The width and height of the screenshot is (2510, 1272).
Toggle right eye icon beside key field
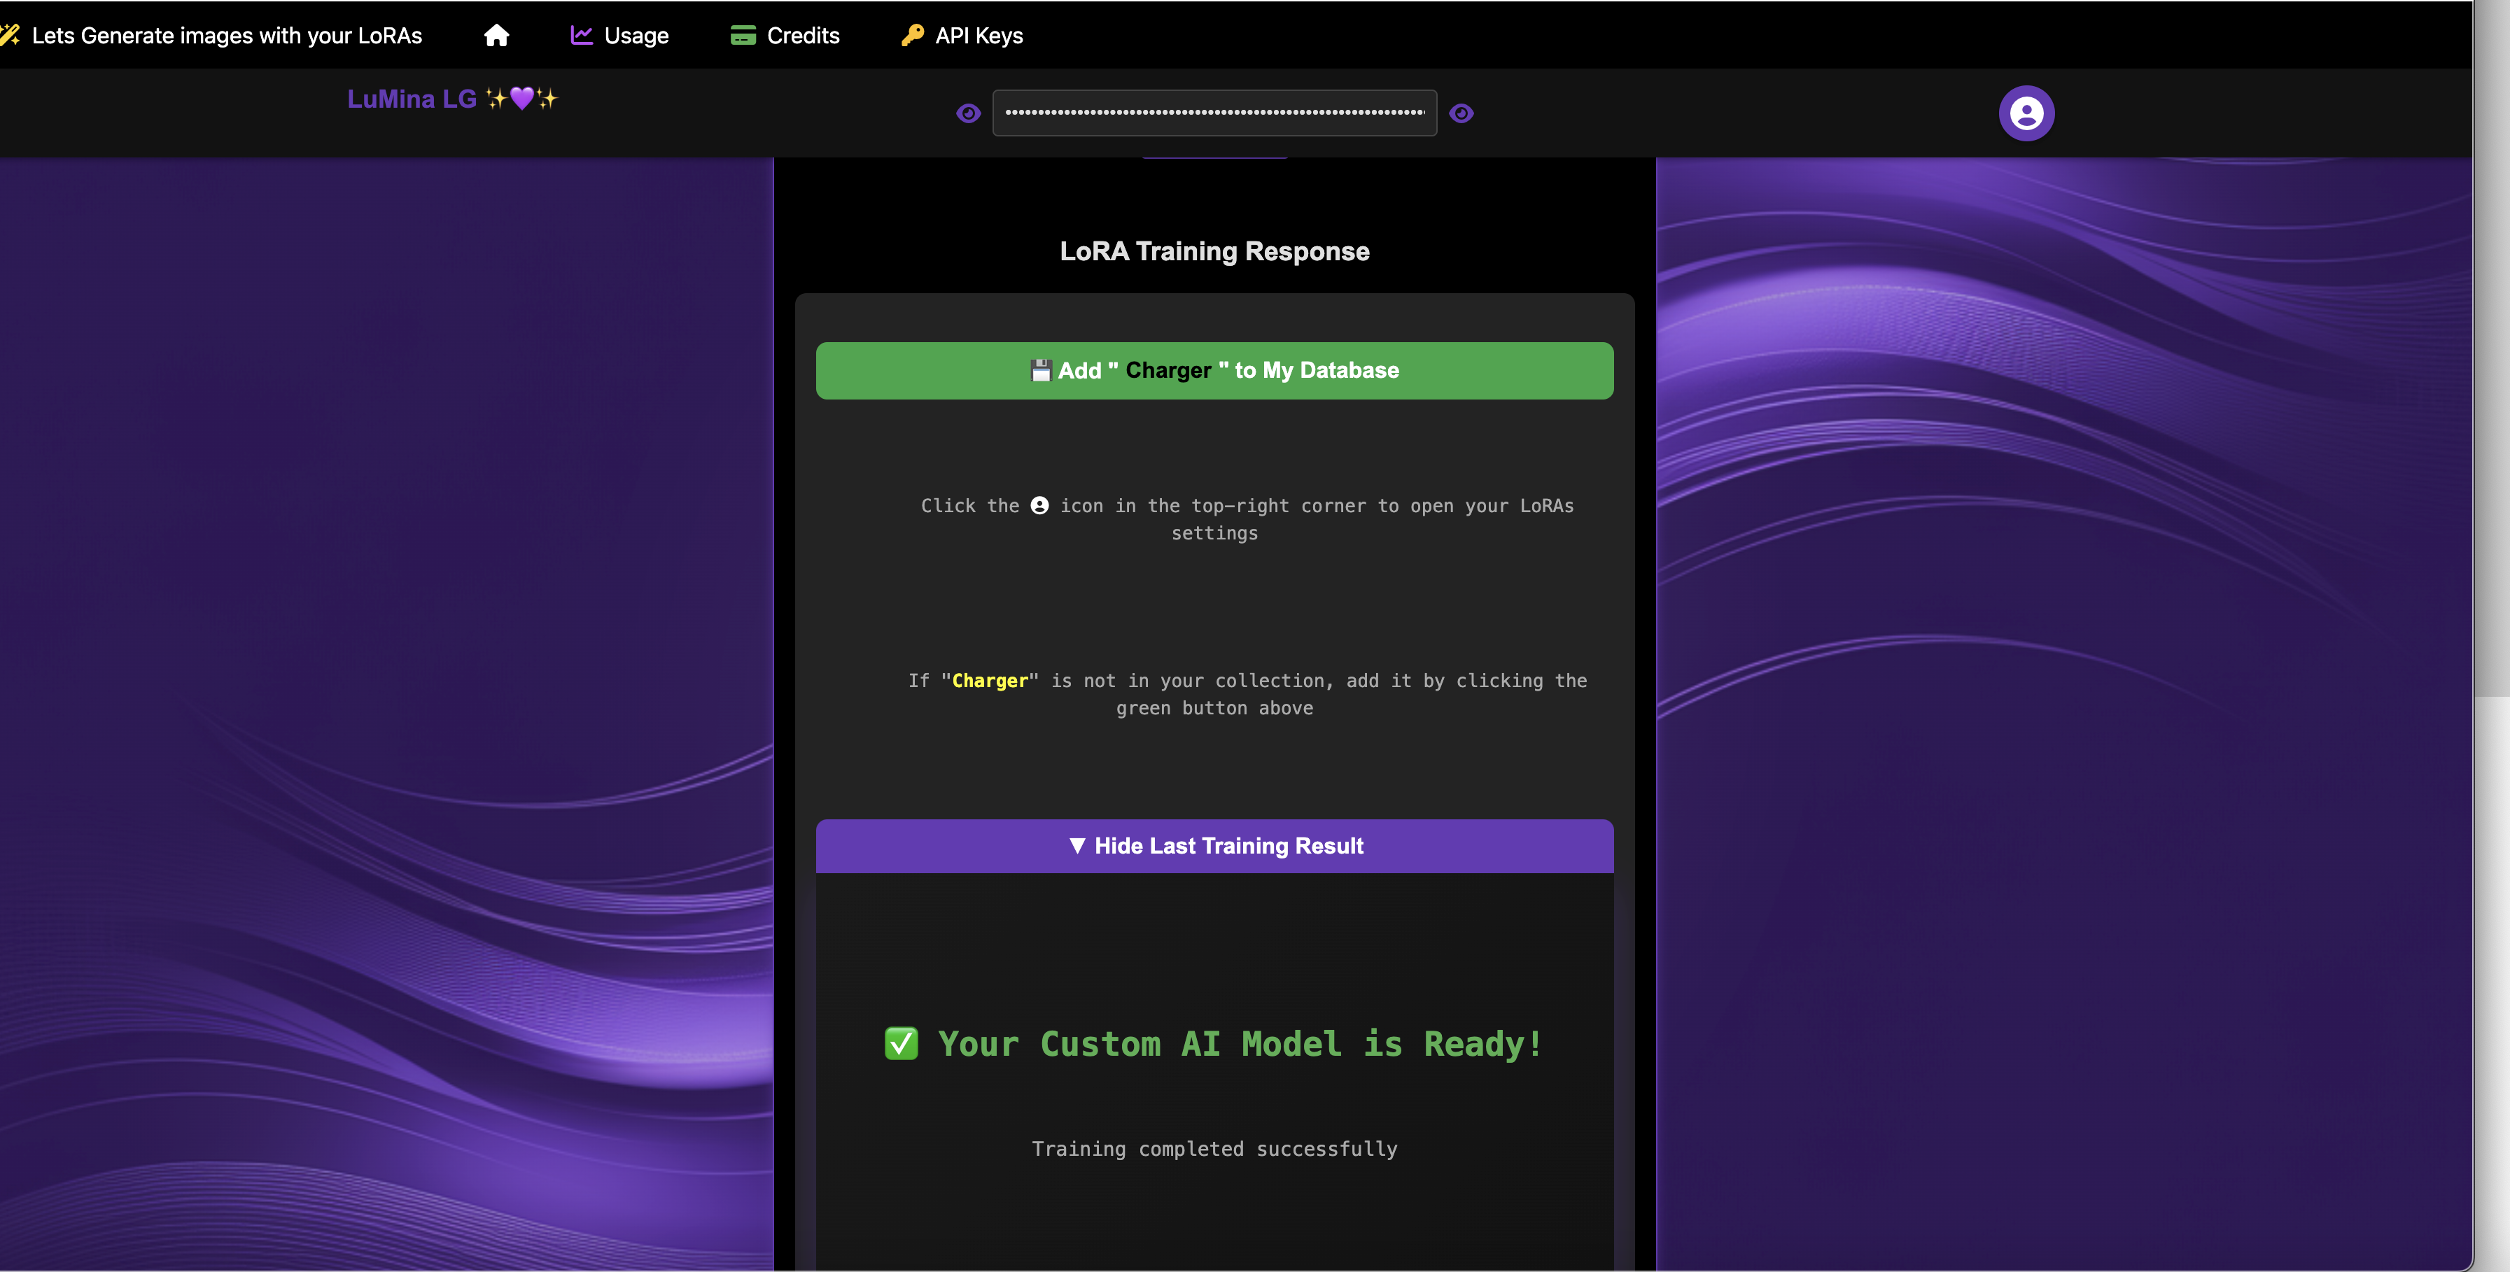(1461, 113)
